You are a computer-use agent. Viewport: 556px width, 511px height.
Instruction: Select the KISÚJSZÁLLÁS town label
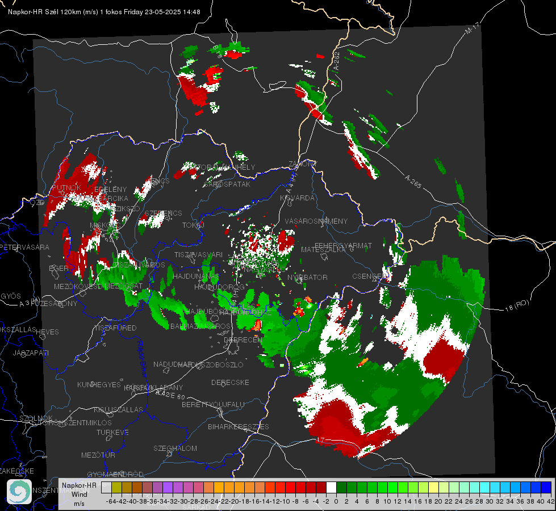coord(118,409)
